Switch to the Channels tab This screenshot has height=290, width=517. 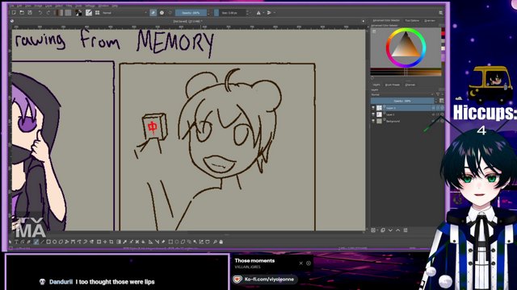tap(410, 85)
